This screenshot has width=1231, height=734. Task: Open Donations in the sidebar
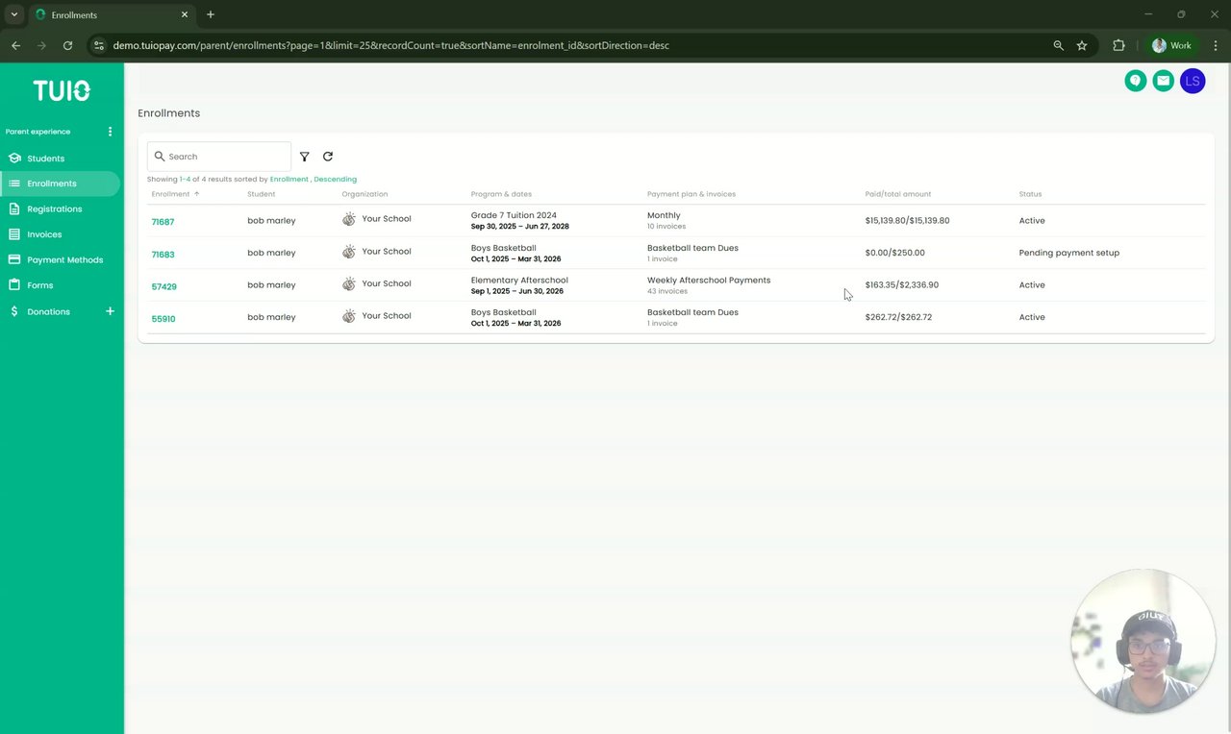coord(48,311)
